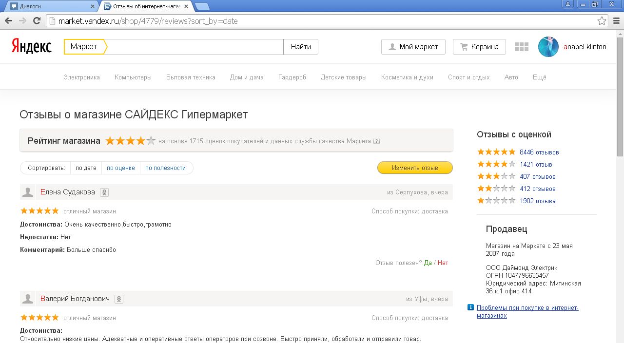The height and width of the screenshot is (343, 624).
Task: Sort reviews по дате
Action: tap(86, 168)
